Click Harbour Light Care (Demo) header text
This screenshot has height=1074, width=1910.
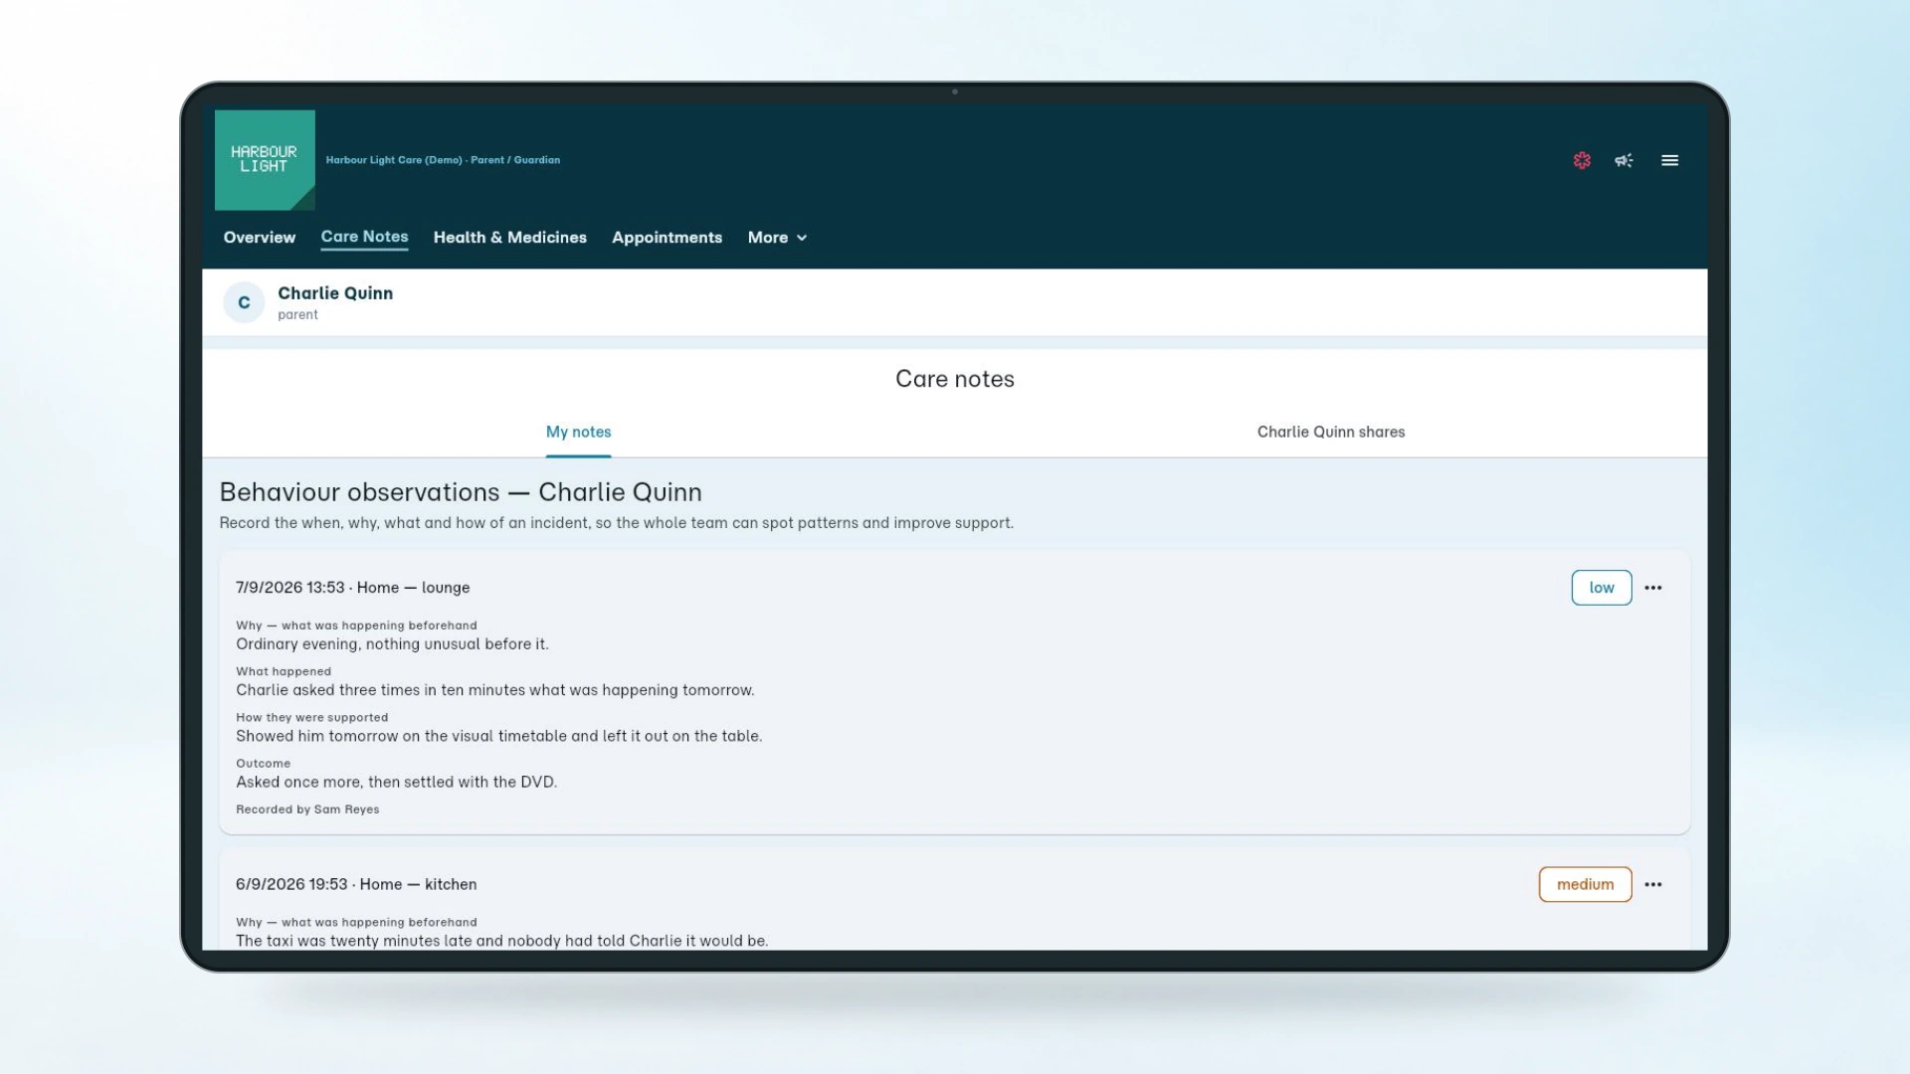click(443, 160)
